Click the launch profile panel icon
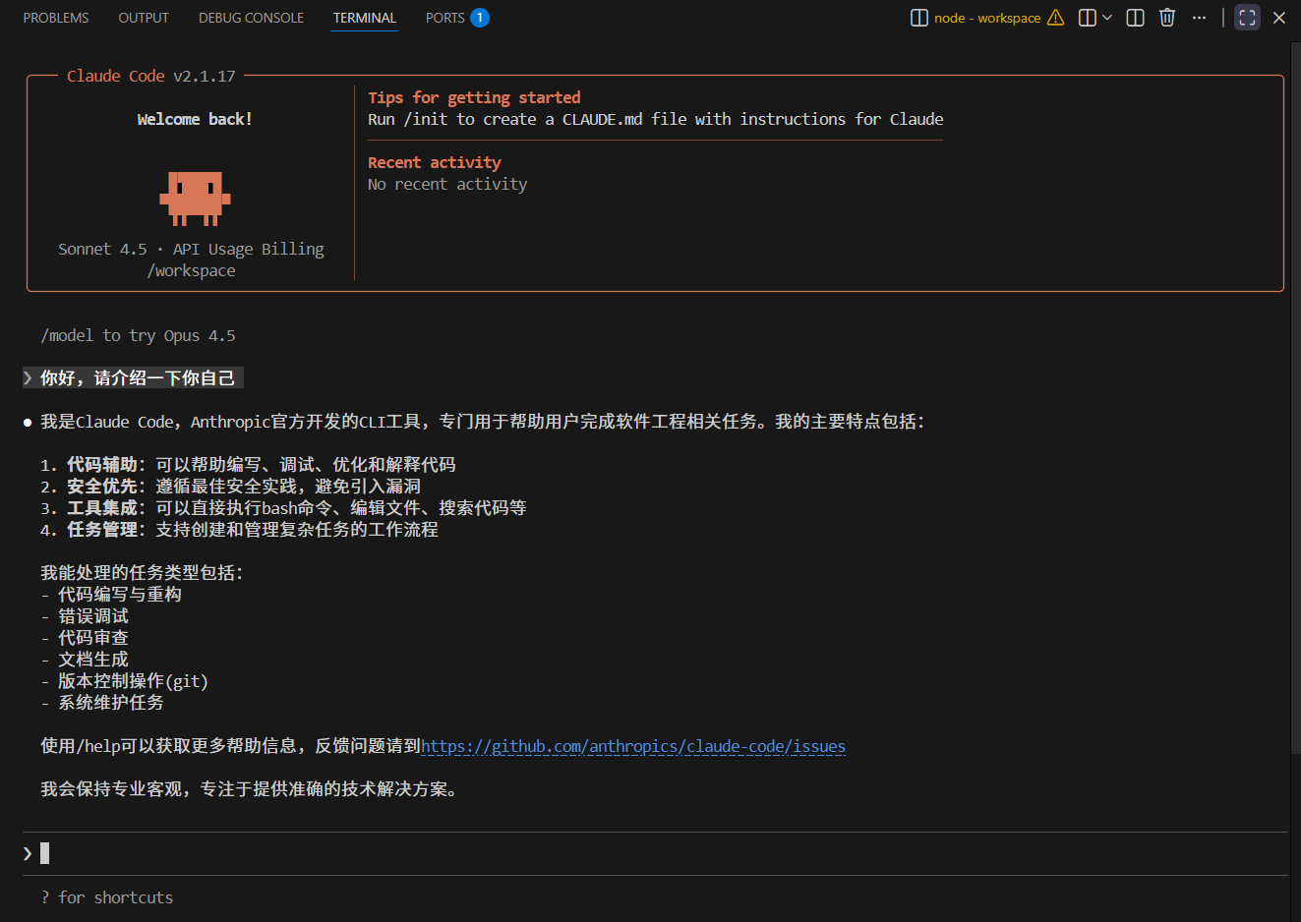Viewport: 1301px width, 922px height. [x=1087, y=18]
